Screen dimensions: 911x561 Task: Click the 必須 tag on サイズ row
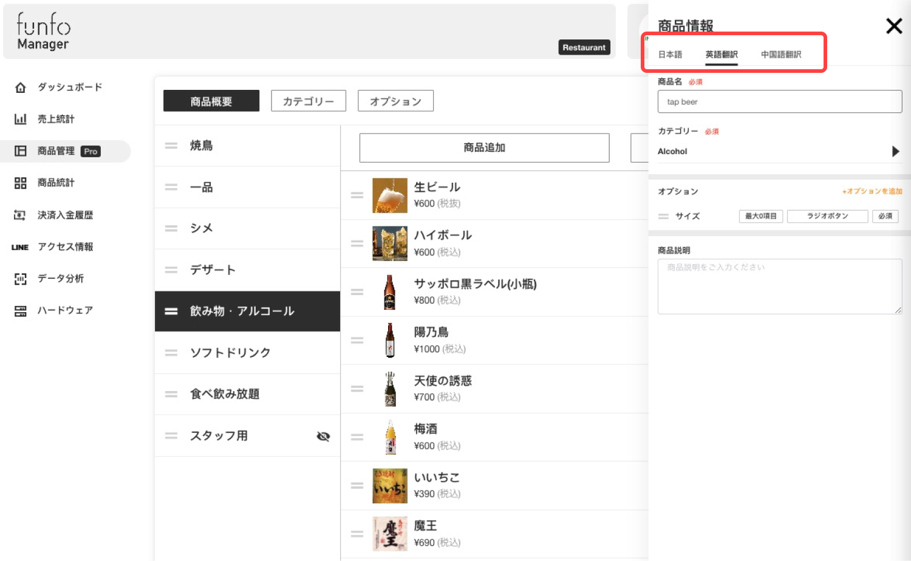point(885,216)
